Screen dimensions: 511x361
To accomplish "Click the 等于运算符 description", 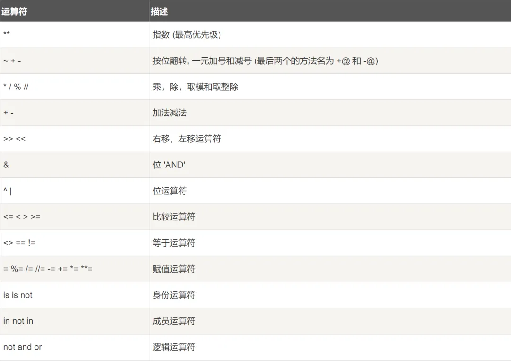I will (x=174, y=243).
